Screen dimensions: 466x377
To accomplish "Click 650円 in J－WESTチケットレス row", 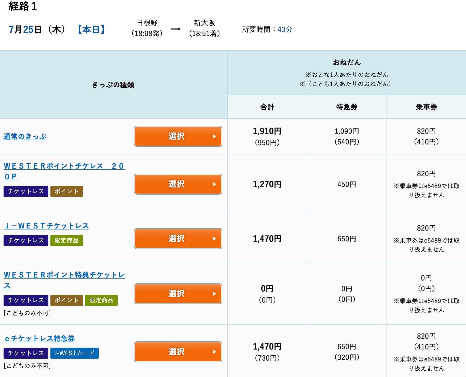I will pos(347,239).
